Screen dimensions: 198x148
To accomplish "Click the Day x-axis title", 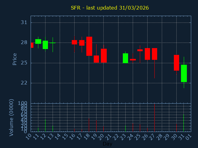I will pos(107,144).
